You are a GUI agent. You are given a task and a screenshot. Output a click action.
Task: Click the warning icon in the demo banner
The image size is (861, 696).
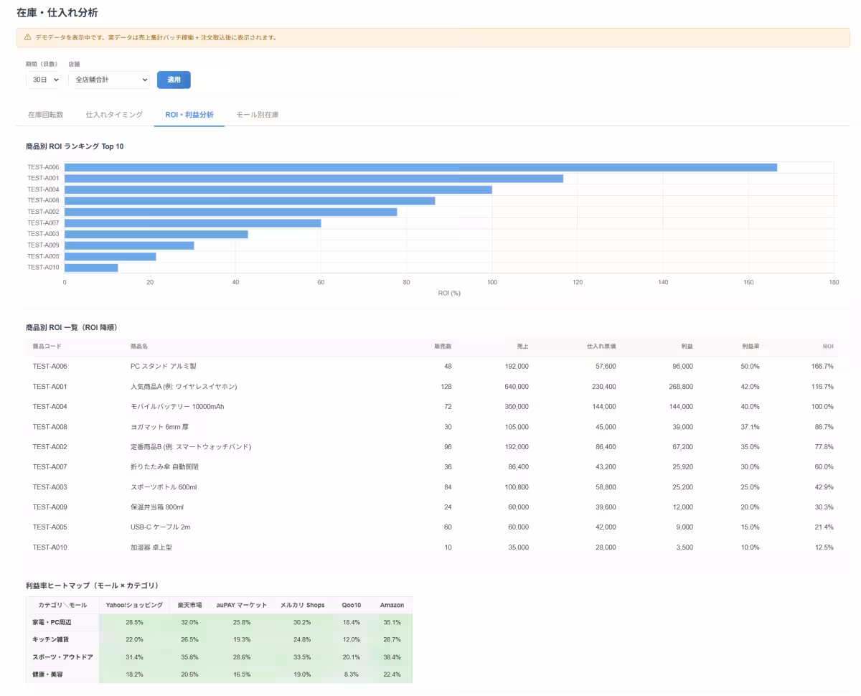pos(27,37)
